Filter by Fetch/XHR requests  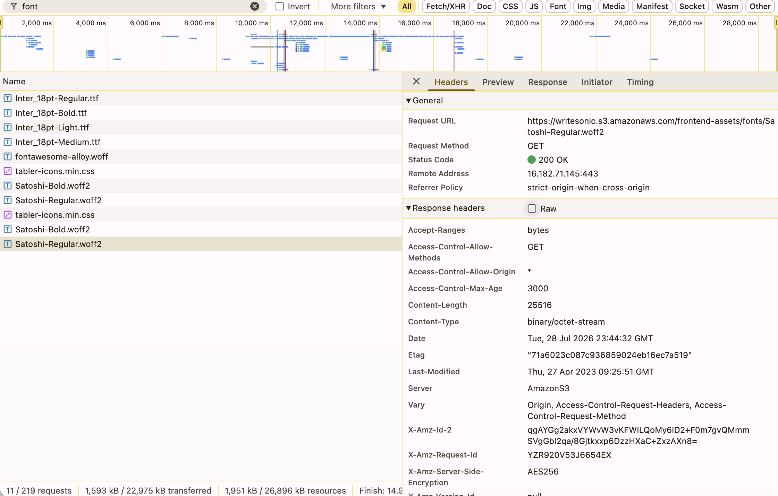pyautogui.click(x=446, y=6)
